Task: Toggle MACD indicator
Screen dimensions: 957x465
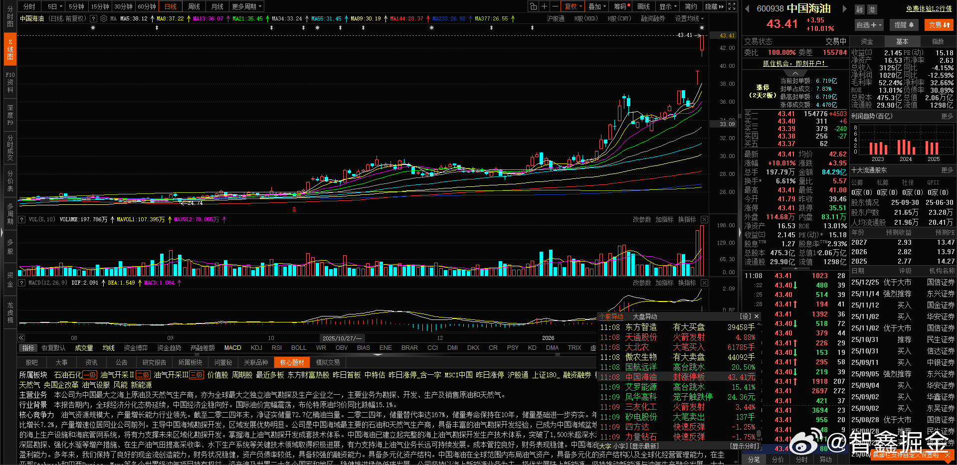Action: (232, 348)
